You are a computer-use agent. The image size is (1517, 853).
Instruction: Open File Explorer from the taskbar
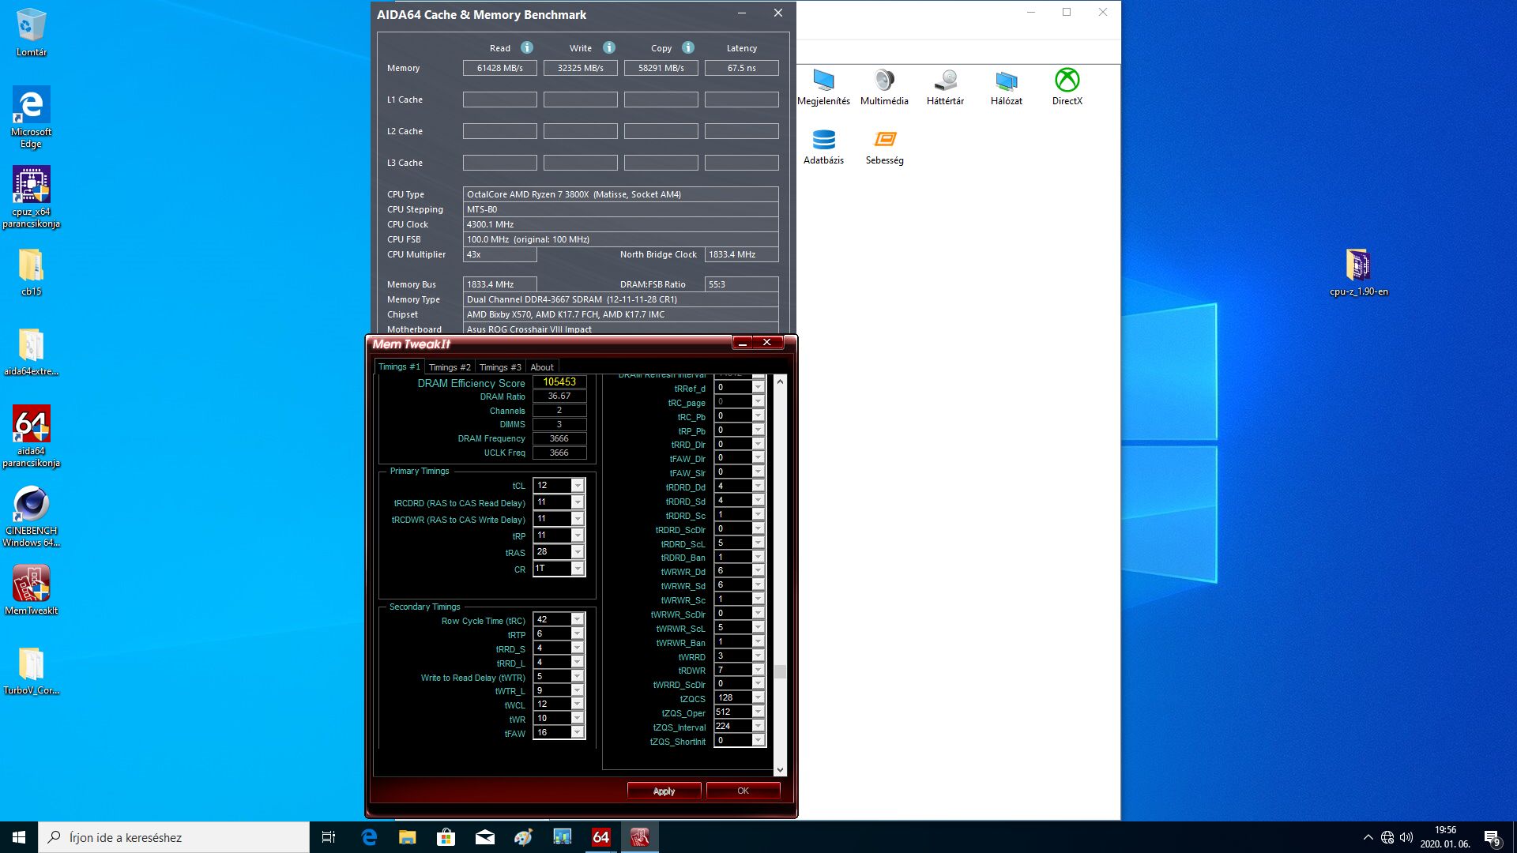407,837
